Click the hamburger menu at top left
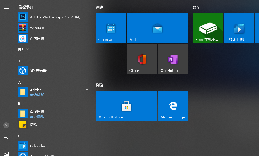Image resolution: width=259 pixels, height=156 pixels. [x=6, y=7]
